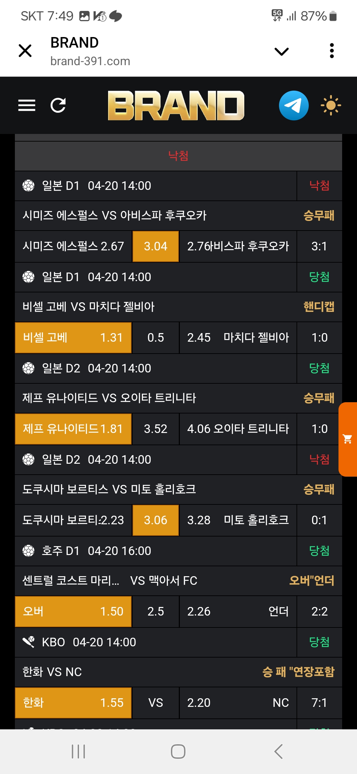Open the hamburger menu
Viewport: 357px width, 774px height.
27,106
